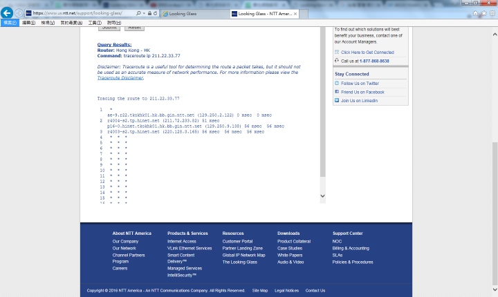The width and height of the screenshot is (498, 297).
Task: Open the Traceroute Disclaimer link
Action: [120, 78]
